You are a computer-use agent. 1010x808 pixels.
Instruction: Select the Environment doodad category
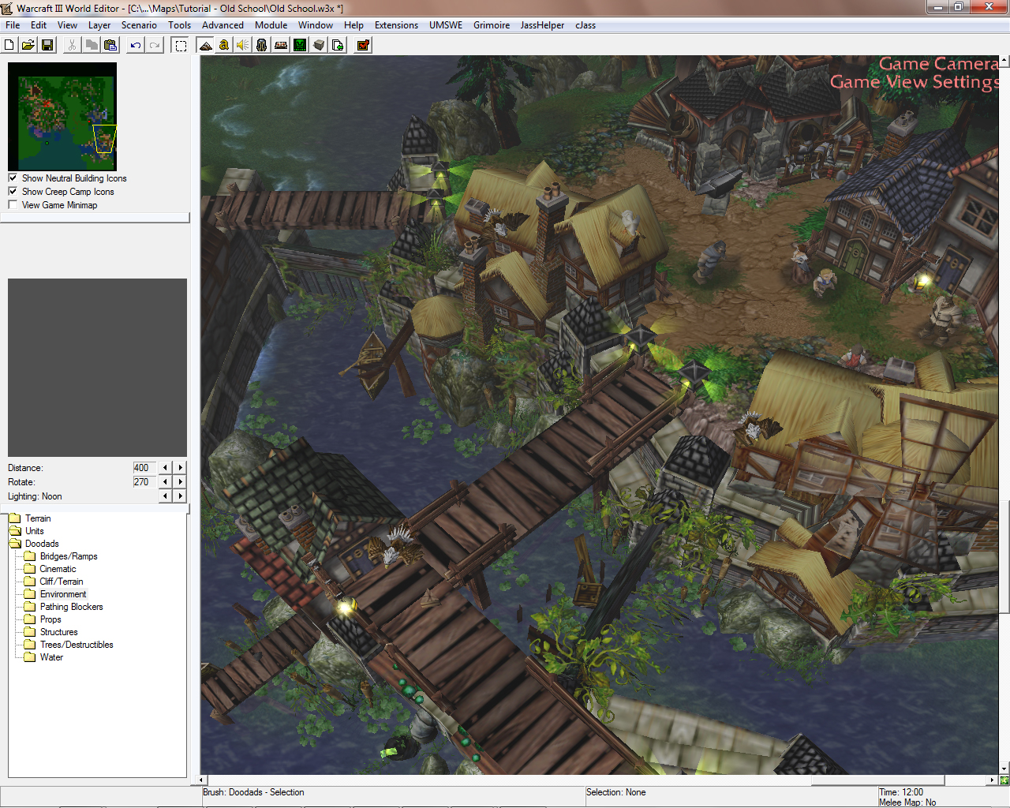(63, 594)
